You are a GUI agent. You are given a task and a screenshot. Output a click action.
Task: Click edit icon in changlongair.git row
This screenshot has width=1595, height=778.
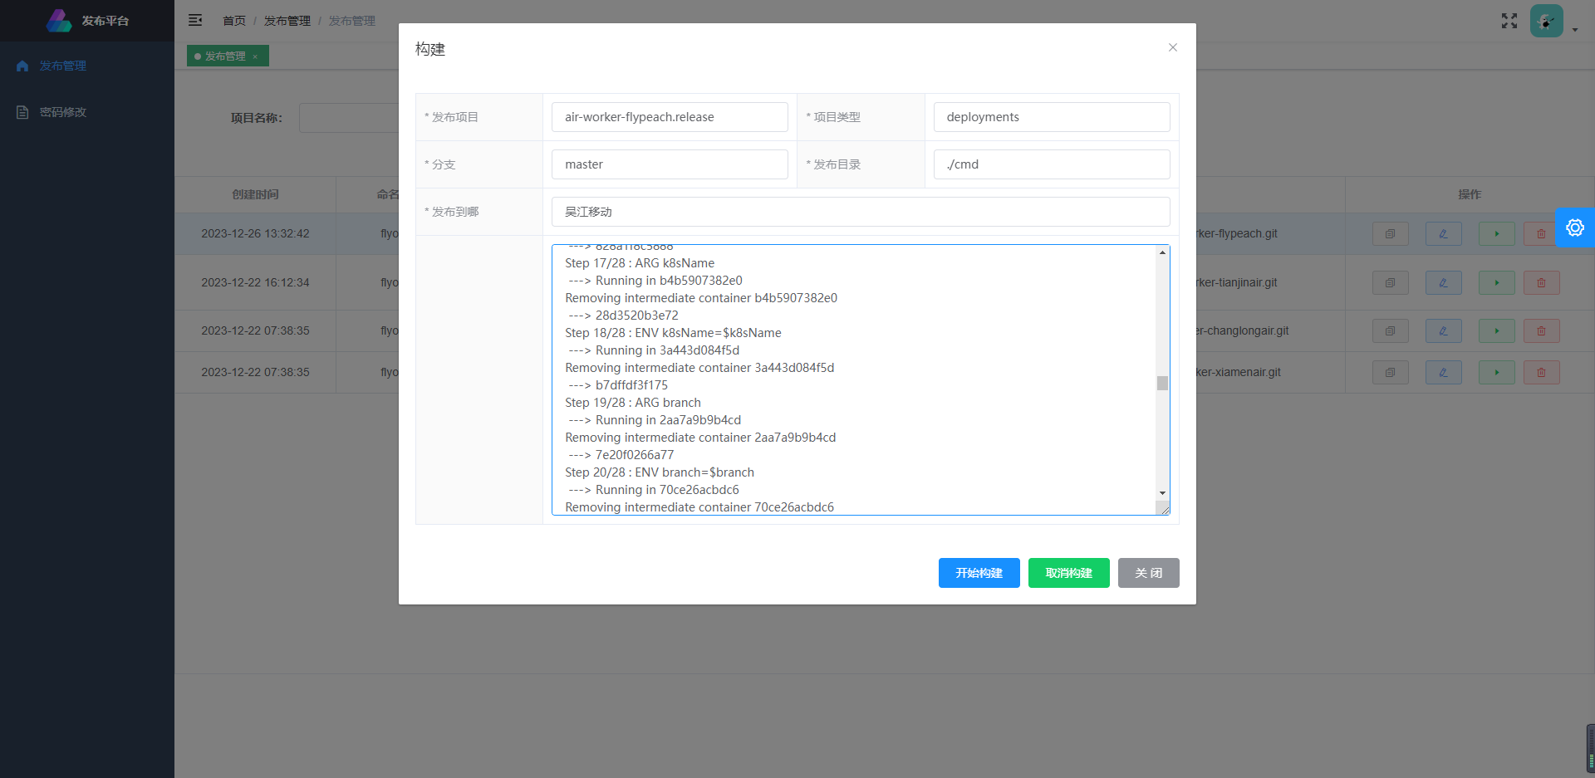pyautogui.click(x=1443, y=330)
